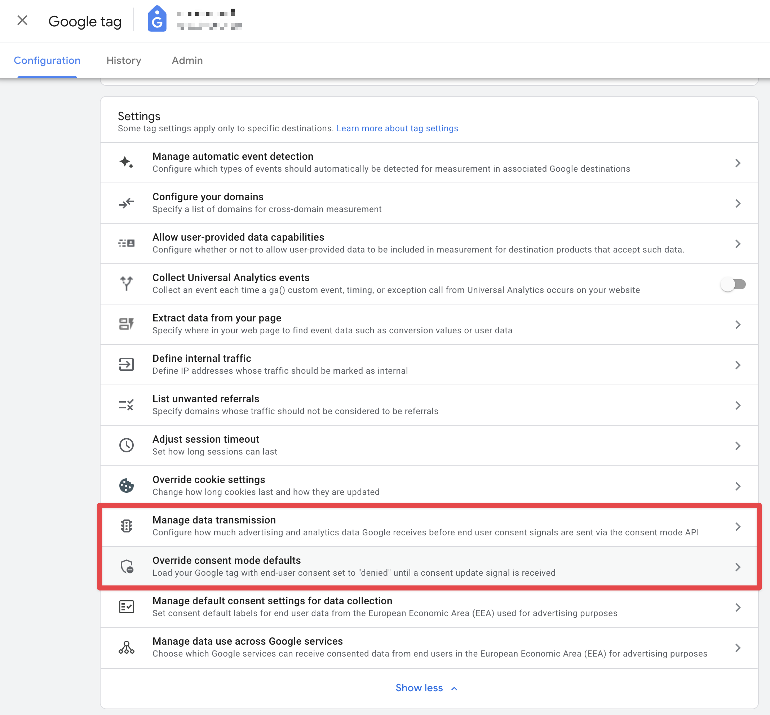Expand Define internal traffic chevron
This screenshot has width=770, height=715.
pyautogui.click(x=738, y=365)
